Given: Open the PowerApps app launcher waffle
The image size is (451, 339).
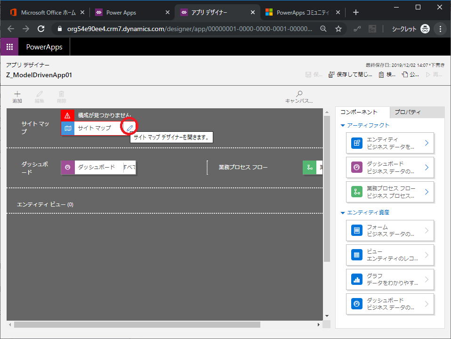Looking at the screenshot, I should [x=9, y=47].
